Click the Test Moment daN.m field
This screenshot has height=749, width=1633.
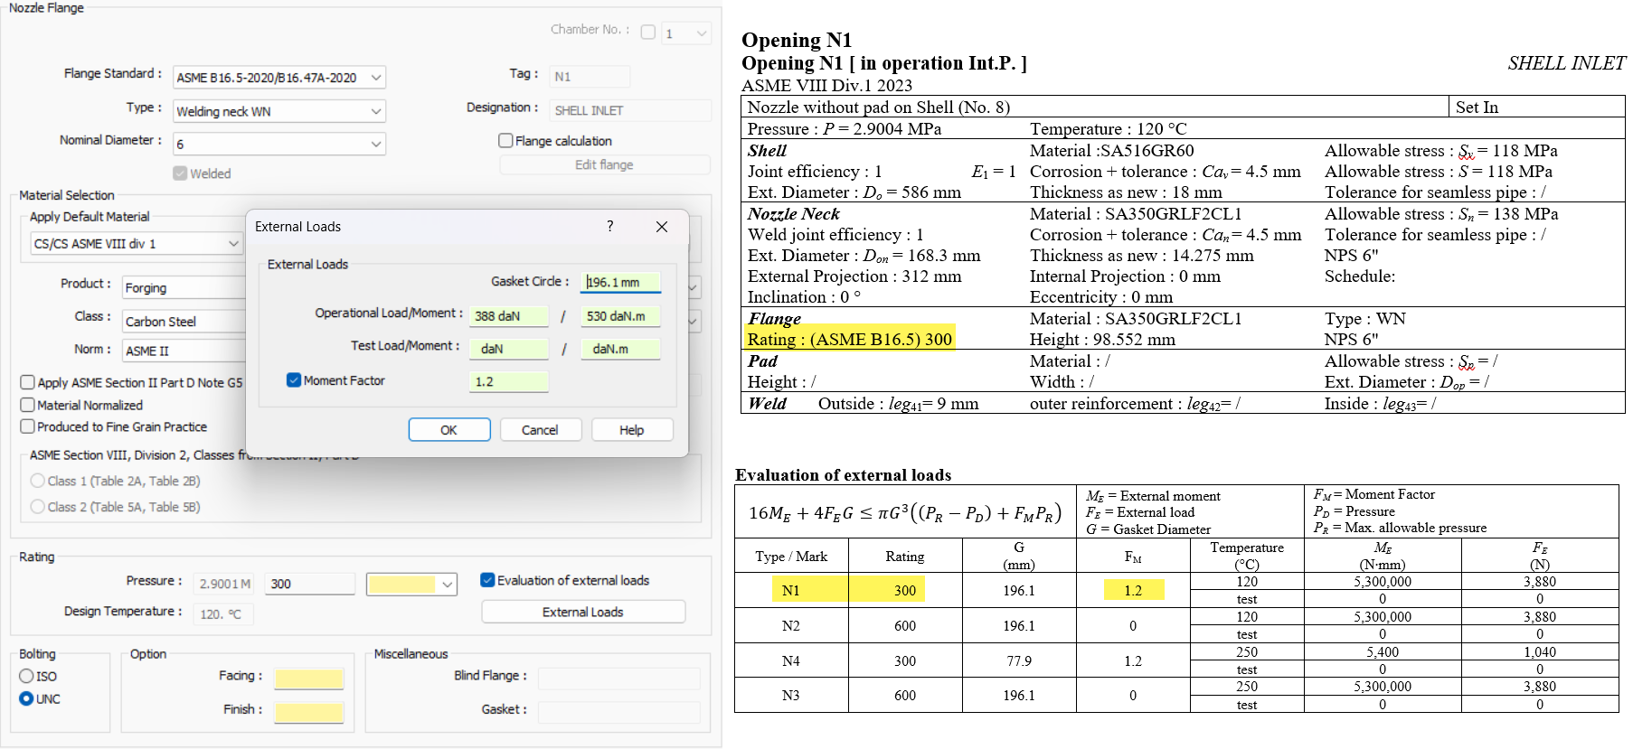(x=620, y=349)
